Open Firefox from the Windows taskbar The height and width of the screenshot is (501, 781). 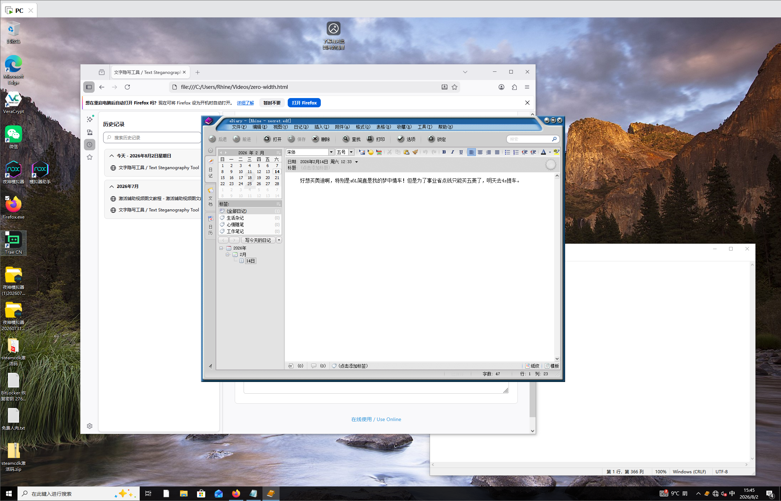click(236, 494)
